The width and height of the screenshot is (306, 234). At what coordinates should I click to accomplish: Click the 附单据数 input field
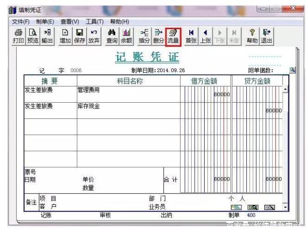coord(281,71)
